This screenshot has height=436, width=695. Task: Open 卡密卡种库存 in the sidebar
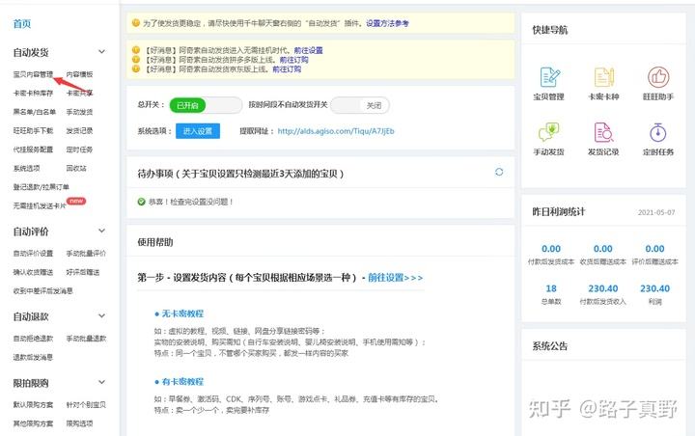(33, 93)
